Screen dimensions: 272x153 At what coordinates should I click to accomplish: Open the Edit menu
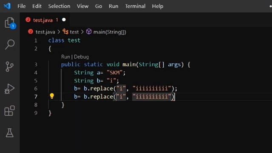click(x=37, y=6)
